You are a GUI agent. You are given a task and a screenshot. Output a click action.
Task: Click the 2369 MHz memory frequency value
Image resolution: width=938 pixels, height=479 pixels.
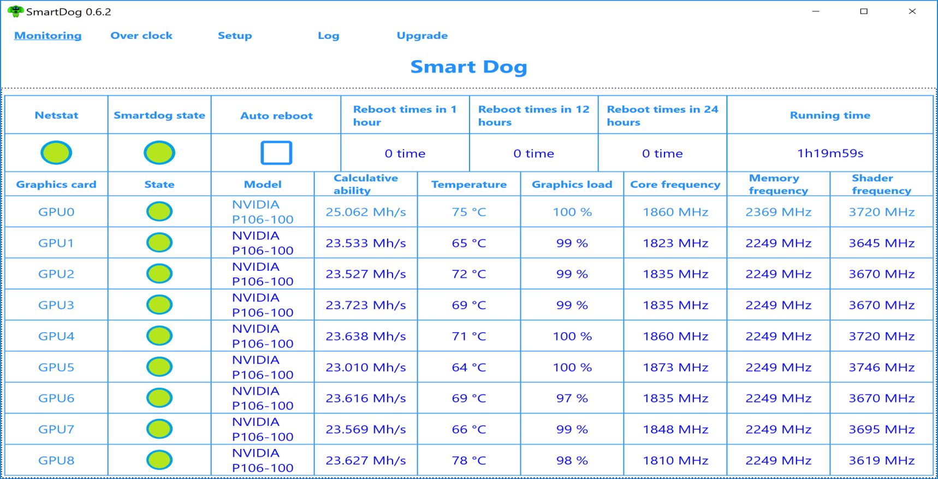click(779, 212)
